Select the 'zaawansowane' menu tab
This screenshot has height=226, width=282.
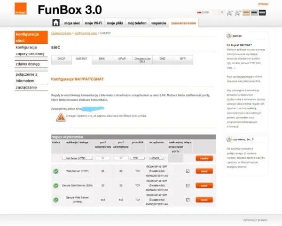pos(183,23)
